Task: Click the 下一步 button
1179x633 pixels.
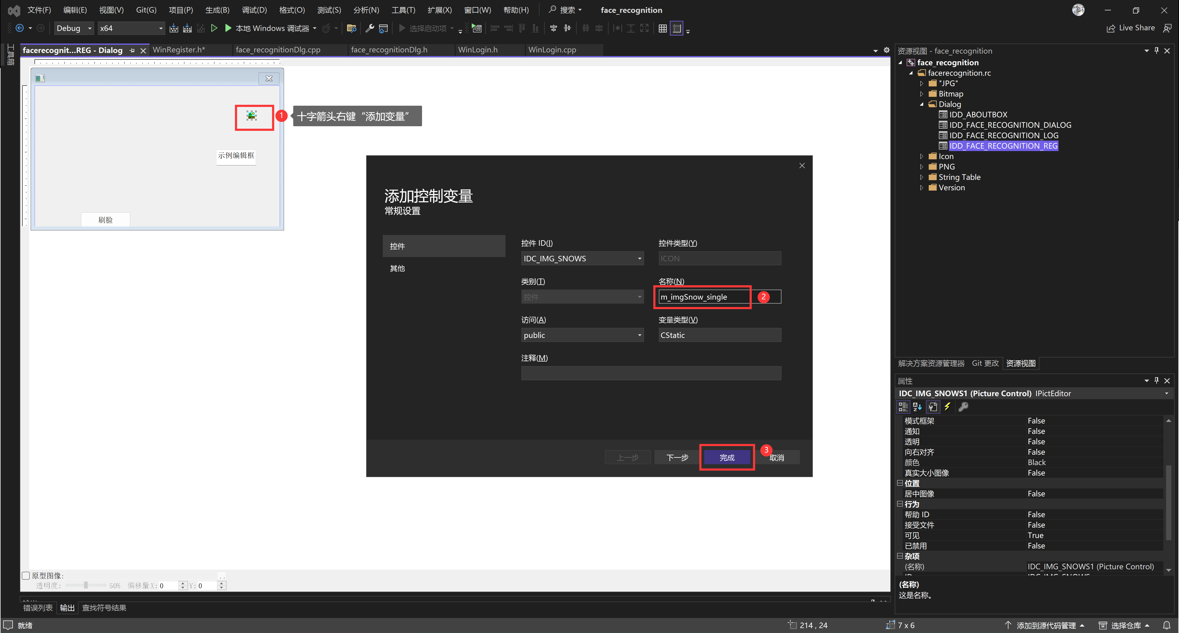Action: pyautogui.click(x=677, y=457)
